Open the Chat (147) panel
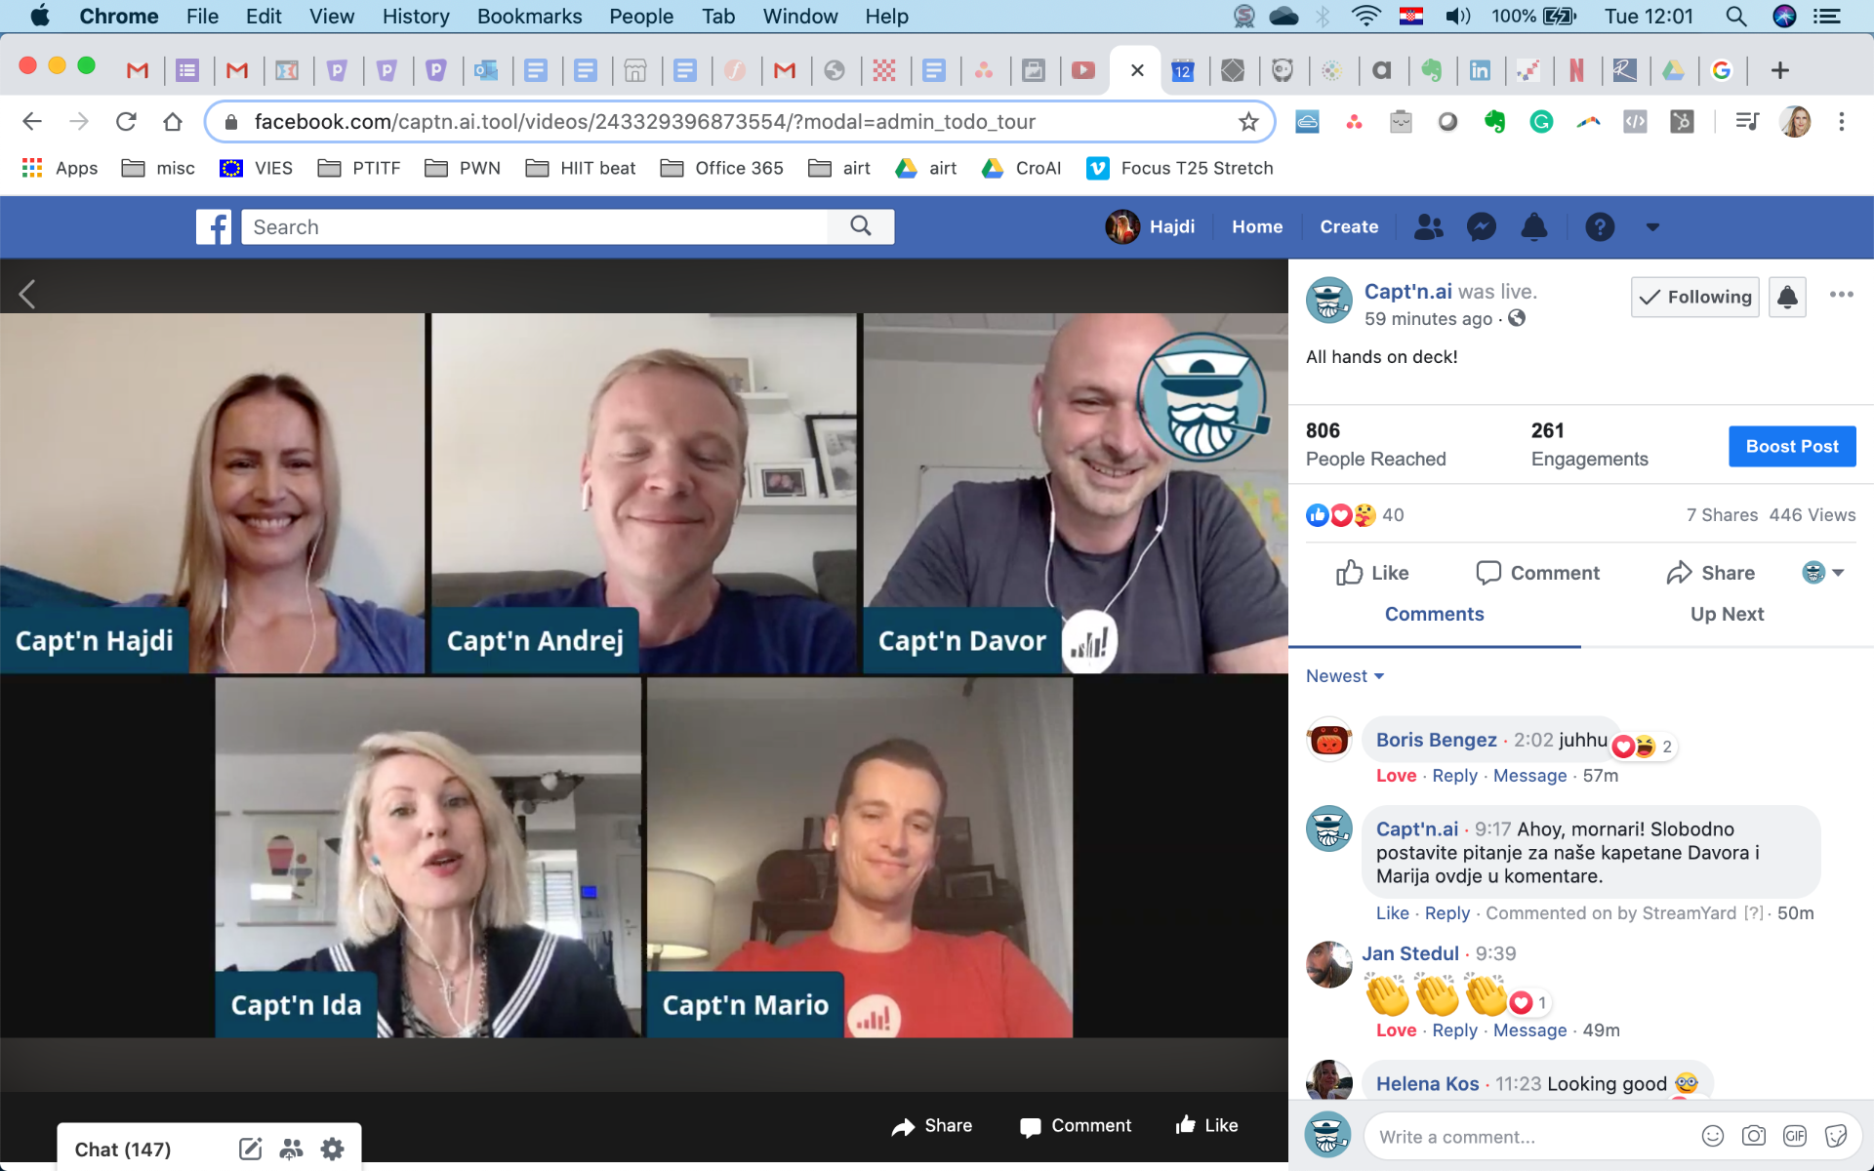Viewport: 1874px width, 1171px height. [x=123, y=1150]
